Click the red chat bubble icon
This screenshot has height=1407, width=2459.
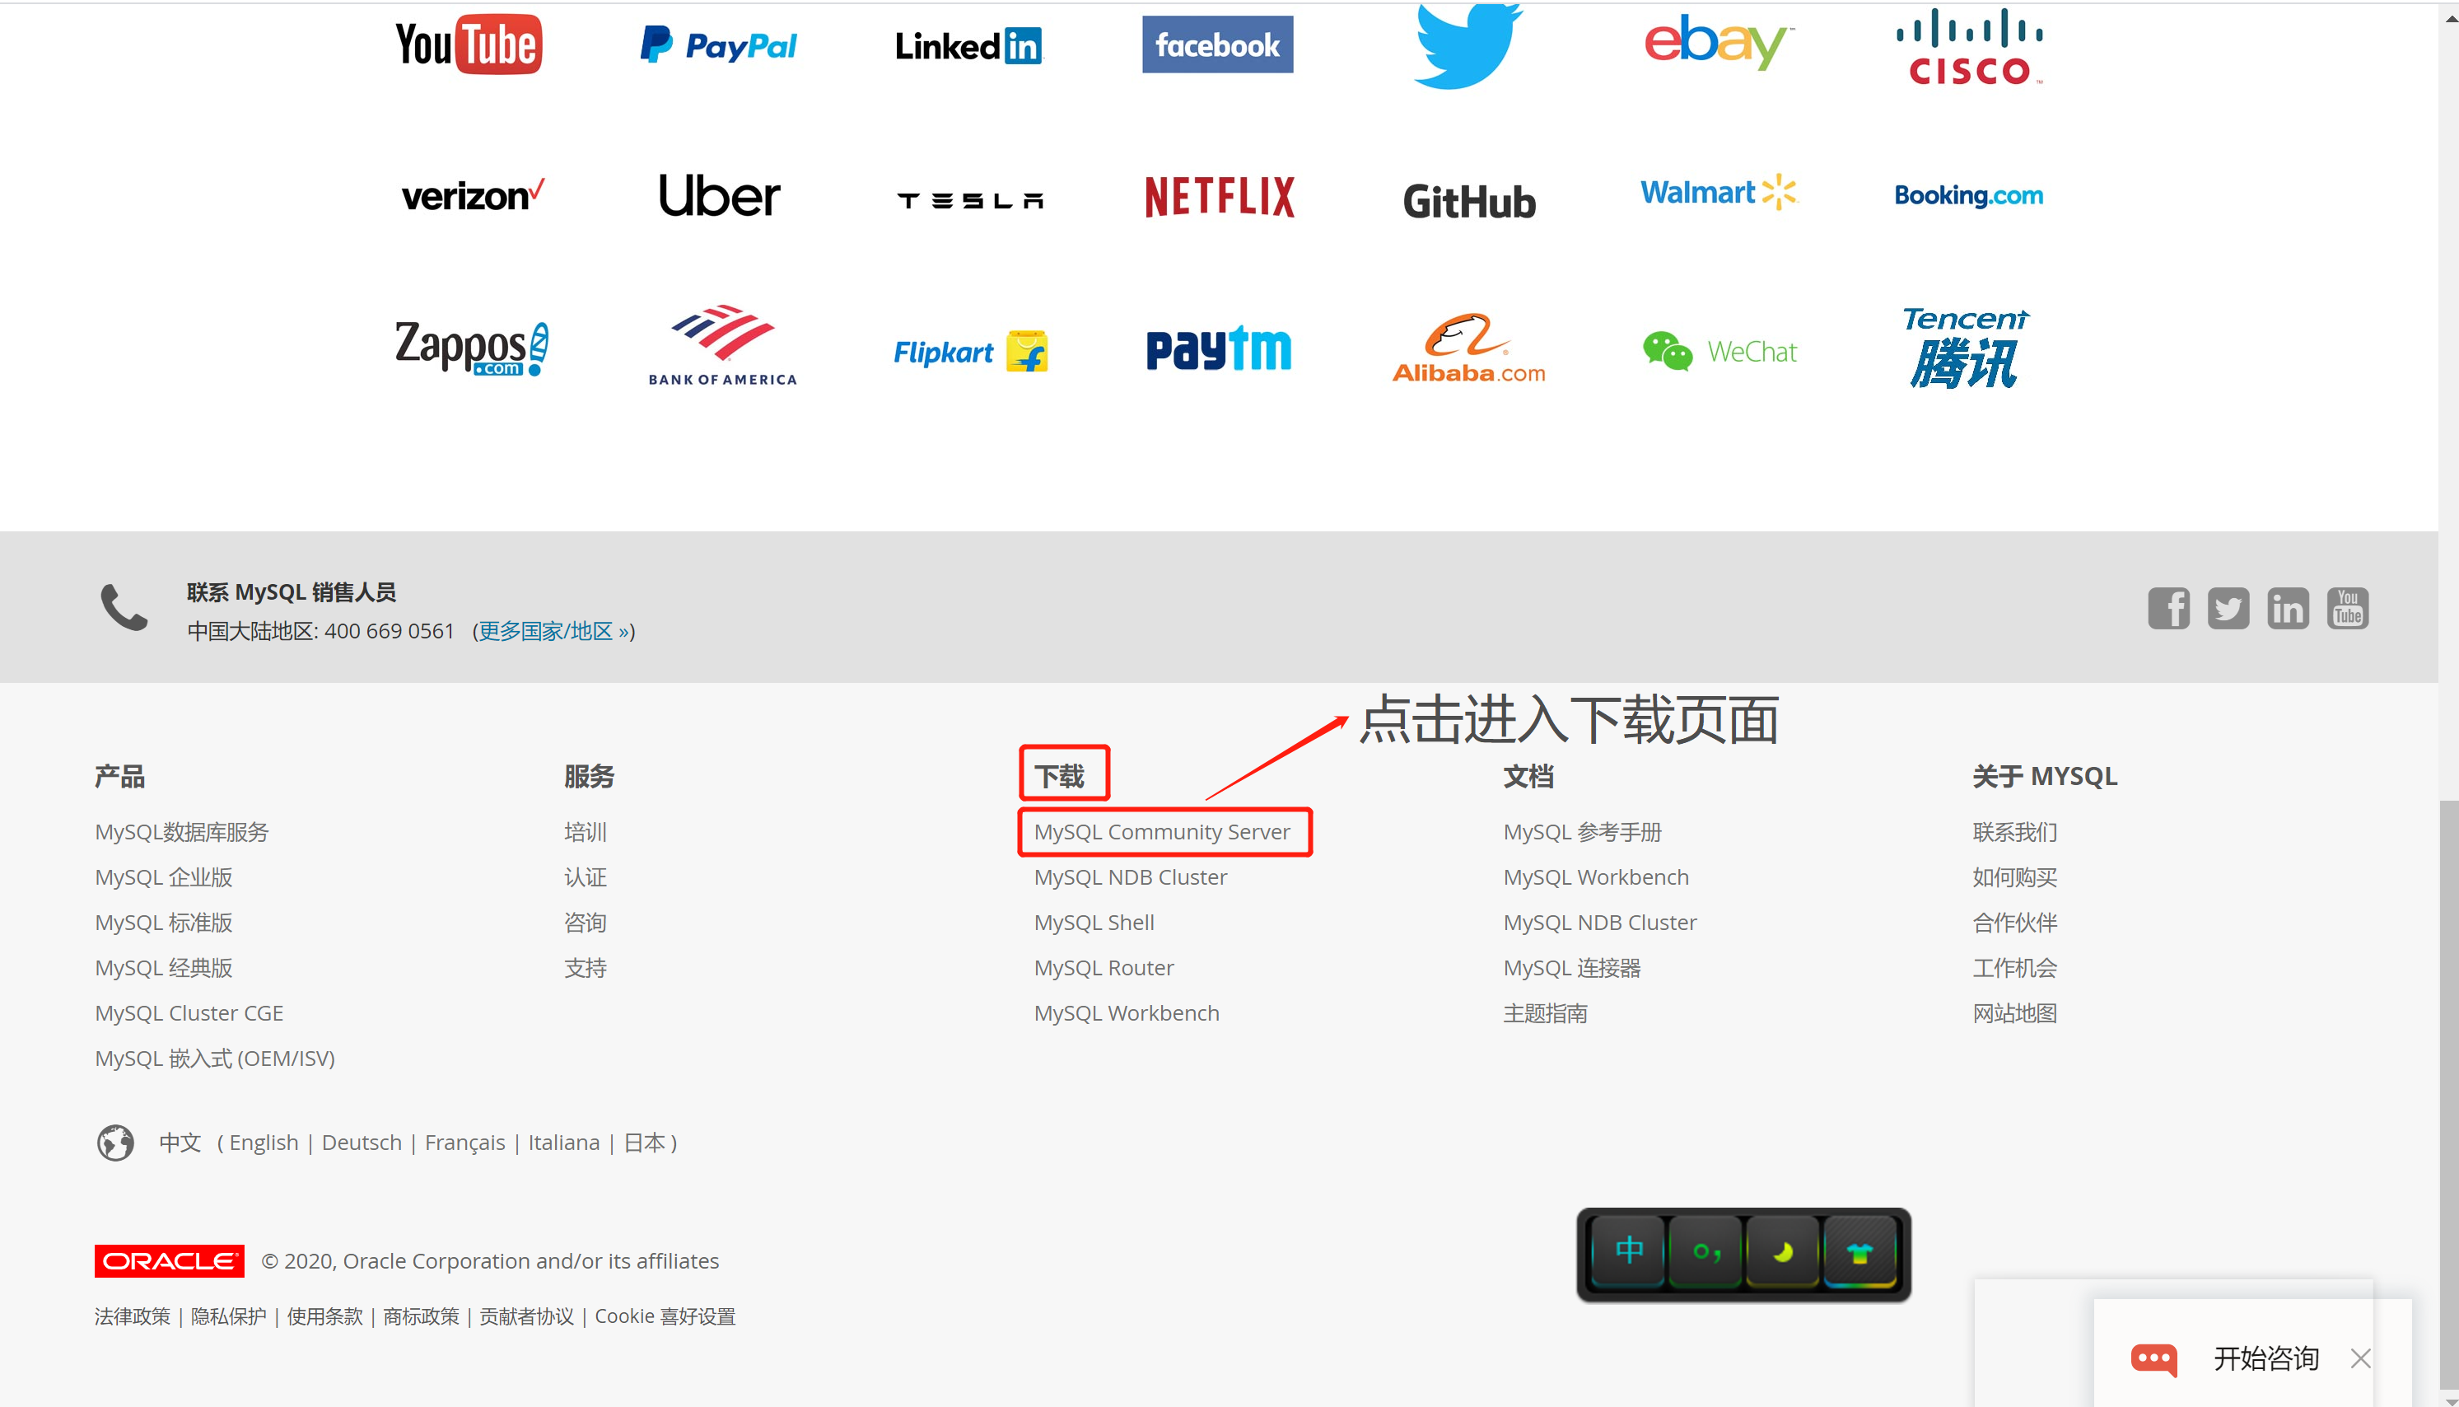pos(2153,1358)
